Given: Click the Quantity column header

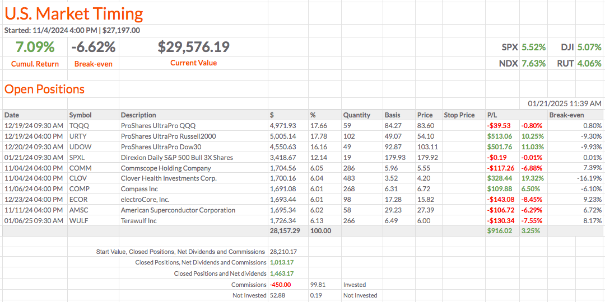Looking at the screenshot, I should (357, 115).
